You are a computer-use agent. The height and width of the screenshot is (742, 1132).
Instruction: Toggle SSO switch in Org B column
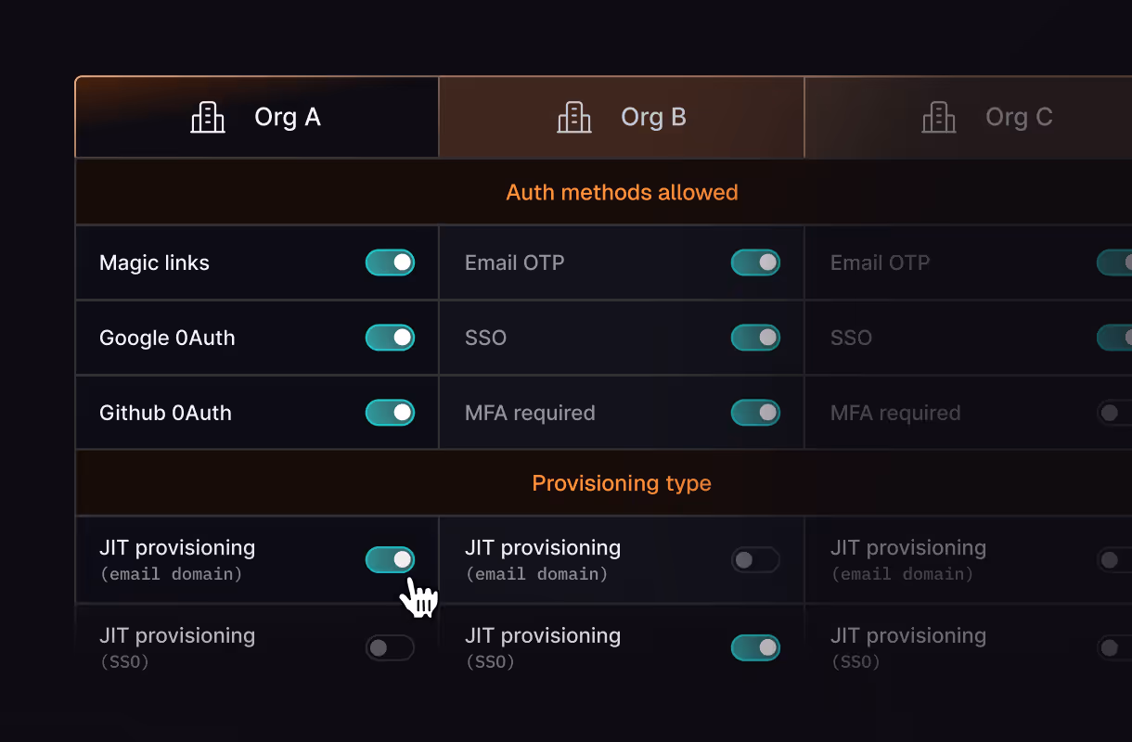pyautogui.click(x=755, y=338)
